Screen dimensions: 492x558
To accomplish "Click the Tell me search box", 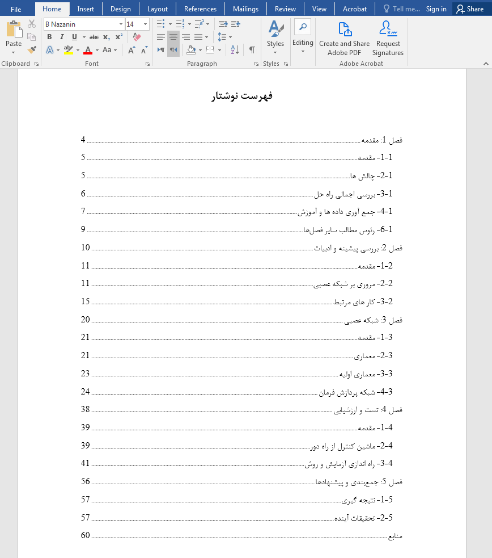I will click(402, 9).
